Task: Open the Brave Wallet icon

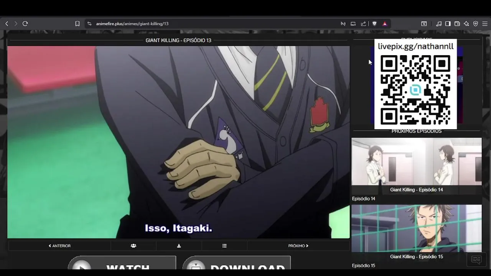Action: 457,24
